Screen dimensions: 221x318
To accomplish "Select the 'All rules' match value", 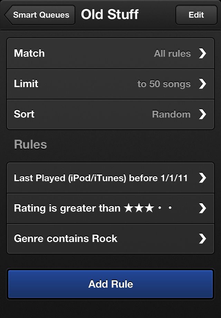I will (x=172, y=54).
